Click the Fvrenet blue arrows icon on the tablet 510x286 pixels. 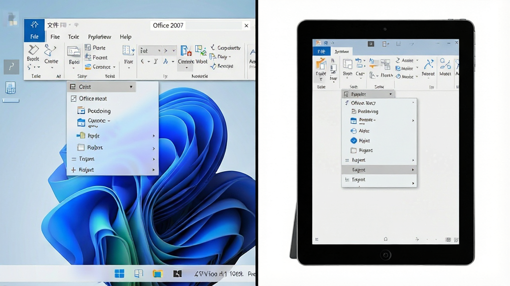428,64
